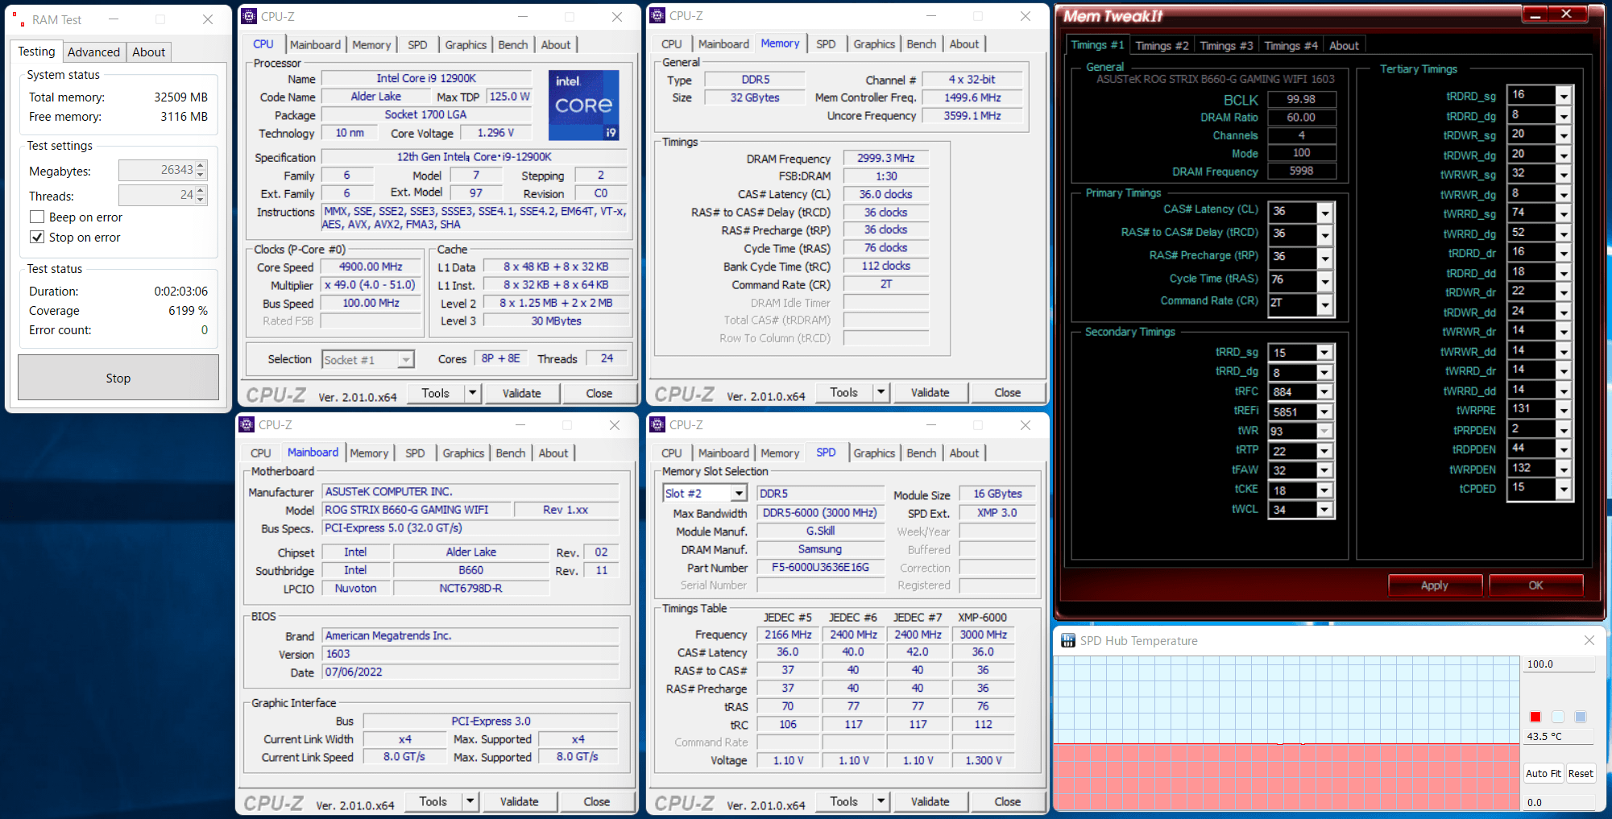Minimize the Mem TweakIt window

point(1535,14)
